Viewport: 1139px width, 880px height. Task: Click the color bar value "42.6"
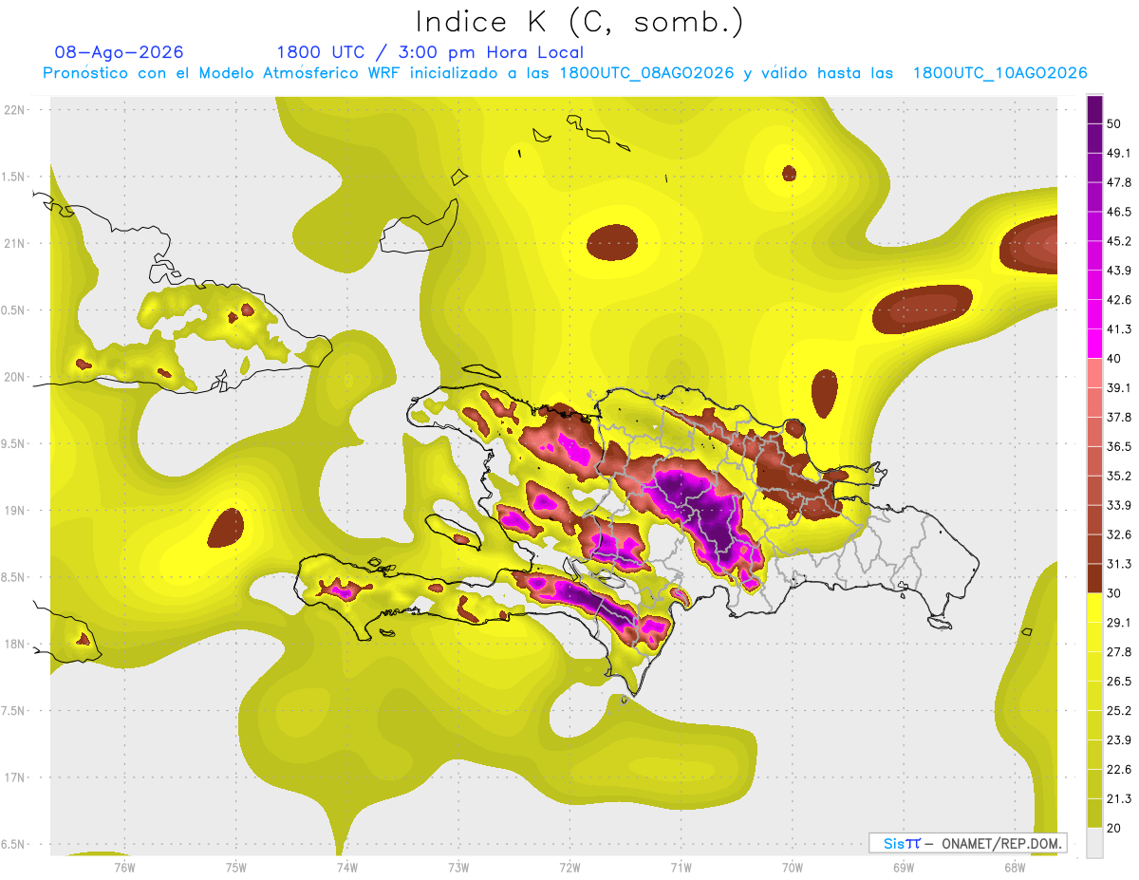1119,300
